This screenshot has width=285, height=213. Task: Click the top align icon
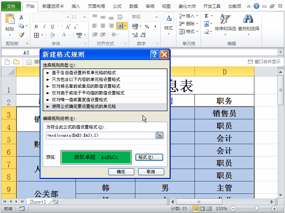(95, 17)
